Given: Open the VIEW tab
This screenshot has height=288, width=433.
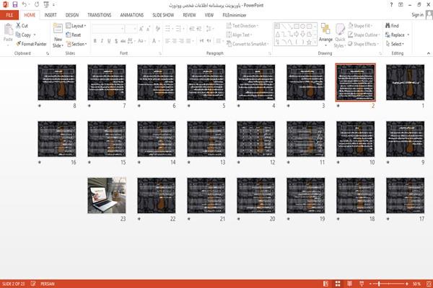Looking at the screenshot, I should click(x=209, y=15).
